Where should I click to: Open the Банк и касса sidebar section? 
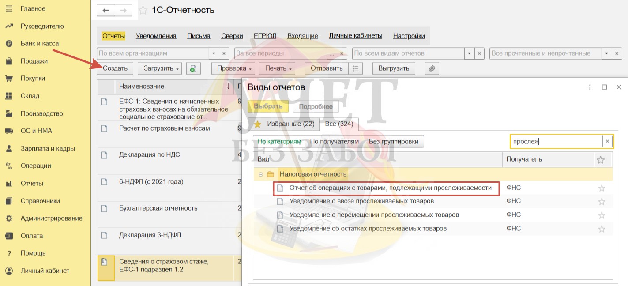click(39, 43)
